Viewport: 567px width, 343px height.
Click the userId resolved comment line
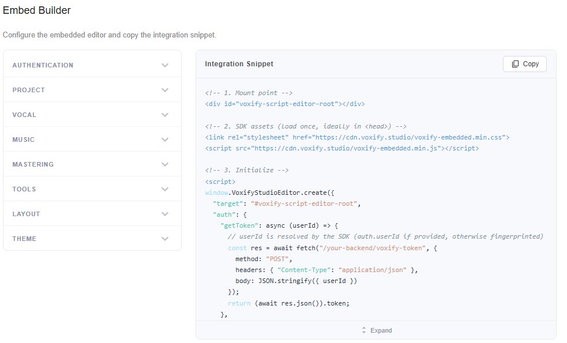[385, 236]
